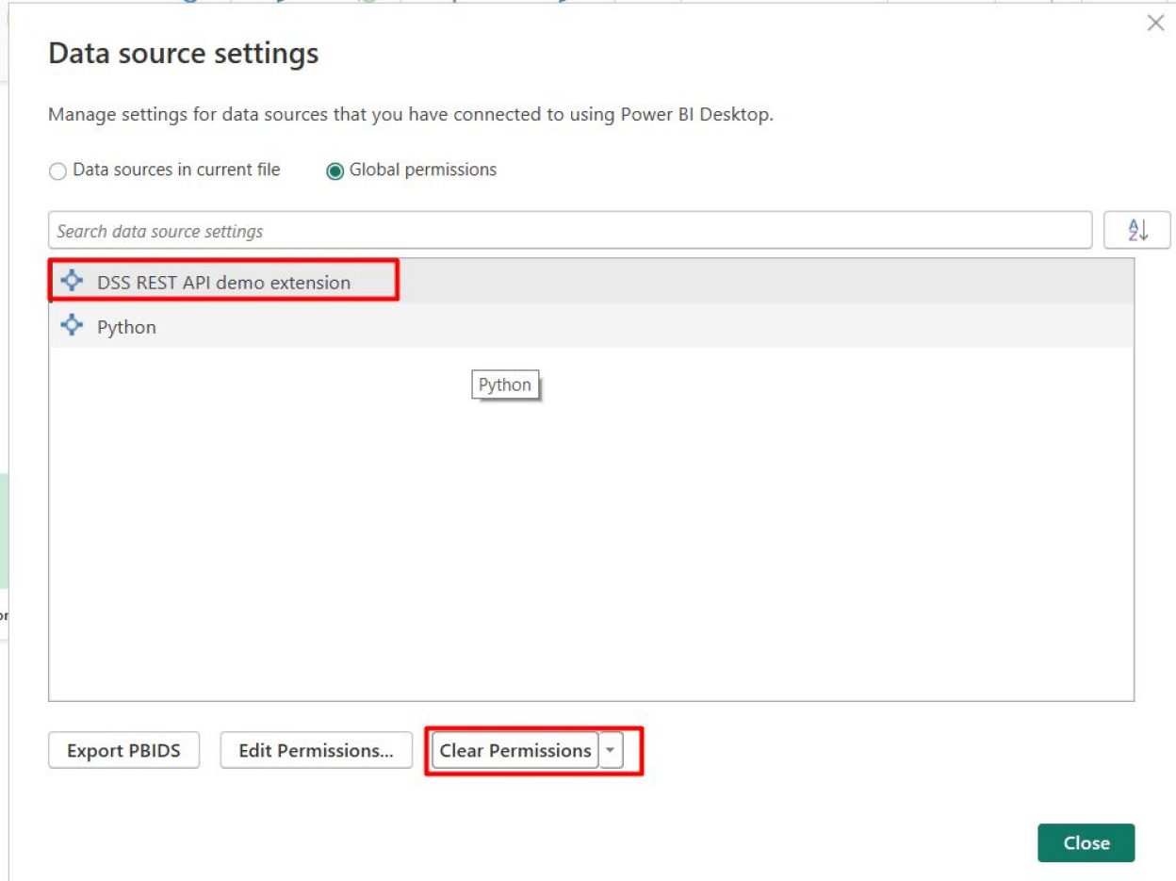The height and width of the screenshot is (881, 1176).
Task: Select the Data sources in current file radio
Action: coord(57,171)
